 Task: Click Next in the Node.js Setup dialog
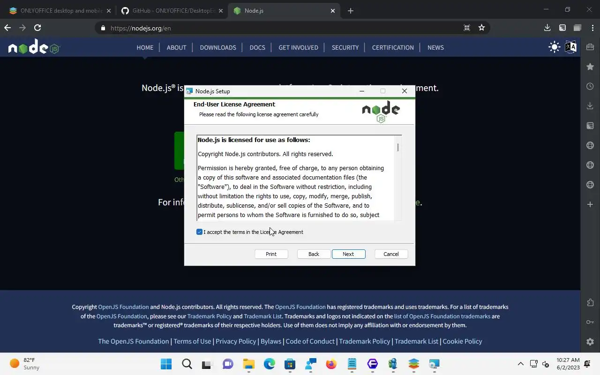pos(348,254)
